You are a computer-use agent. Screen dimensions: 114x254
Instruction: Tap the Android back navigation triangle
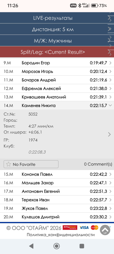[31, 246]
